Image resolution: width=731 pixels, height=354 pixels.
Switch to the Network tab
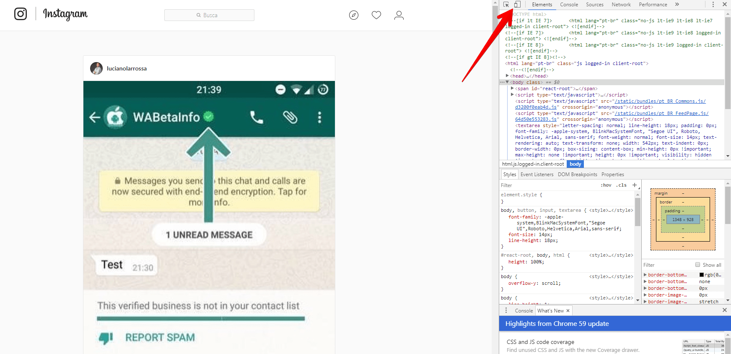click(x=621, y=5)
